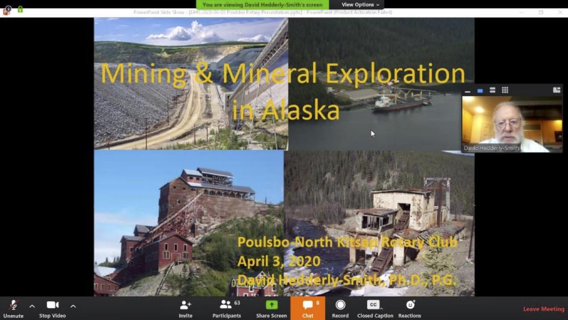Start recording with the Record icon
568x320 pixels.
point(340,305)
